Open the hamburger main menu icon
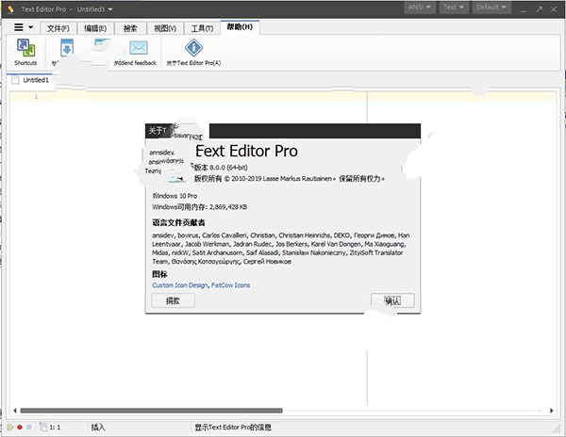Viewport: 566px width, 437px height. click(x=19, y=27)
